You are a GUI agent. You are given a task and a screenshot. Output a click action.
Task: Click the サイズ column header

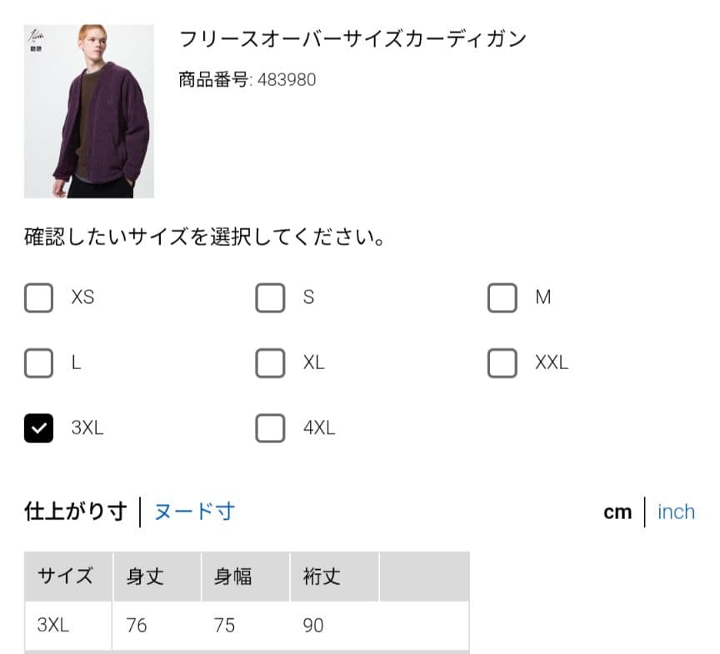click(x=66, y=577)
